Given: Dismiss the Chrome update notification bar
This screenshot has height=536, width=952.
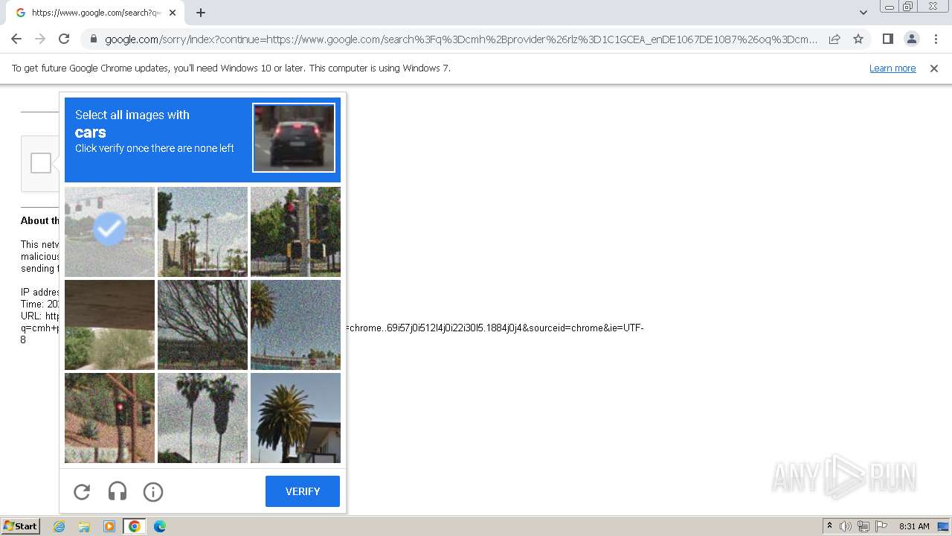Looking at the screenshot, I should [934, 68].
